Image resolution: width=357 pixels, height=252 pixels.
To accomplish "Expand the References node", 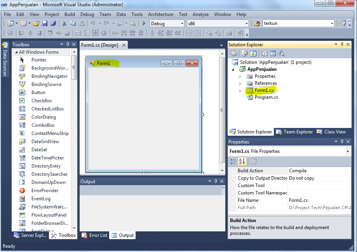I will point(240,84).
